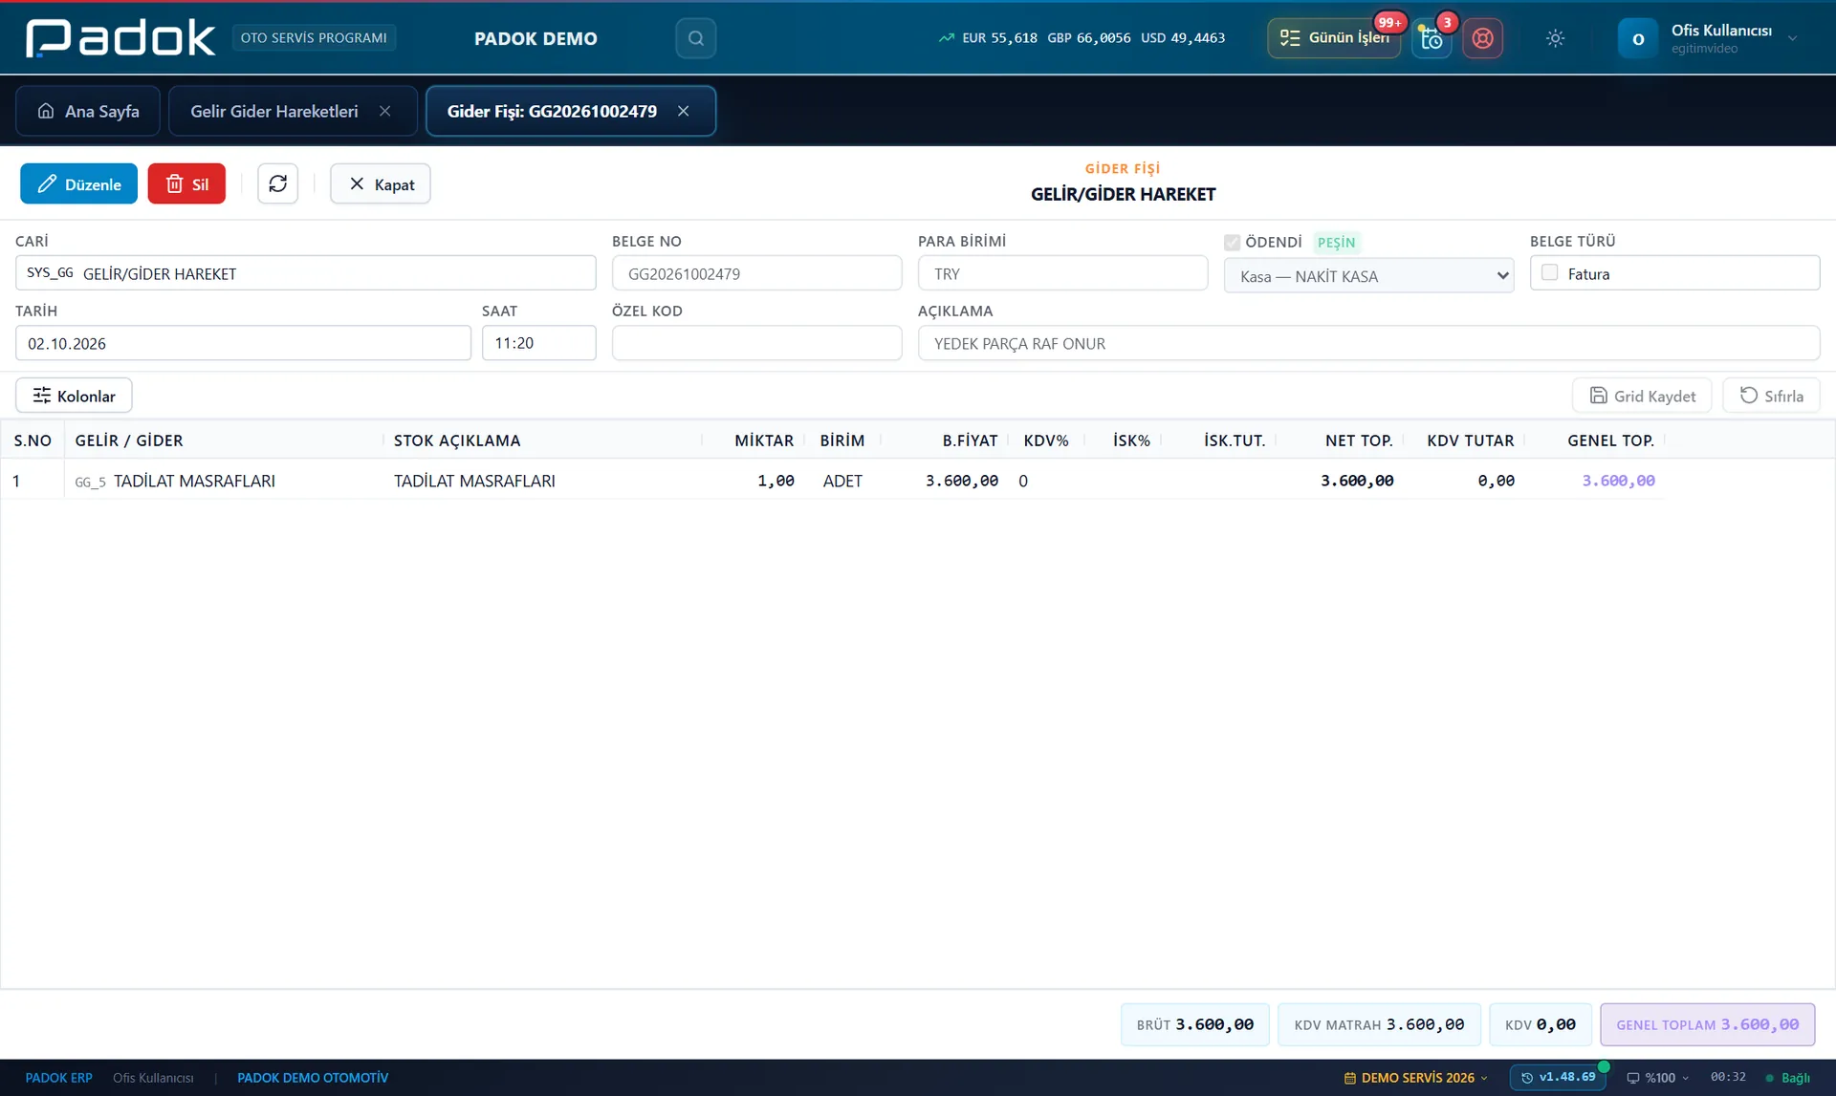Open the DEMO SERVİS 2026 selector
The image size is (1836, 1096).
click(1415, 1078)
